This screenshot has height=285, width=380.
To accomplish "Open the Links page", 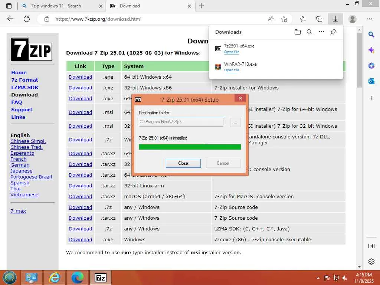I will tap(18, 117).
